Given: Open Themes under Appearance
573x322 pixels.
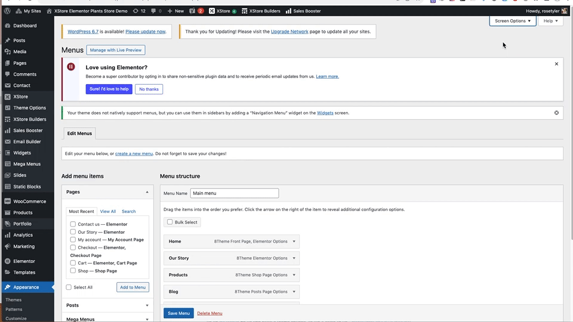Looking at the screenshot, I should 14,300.
